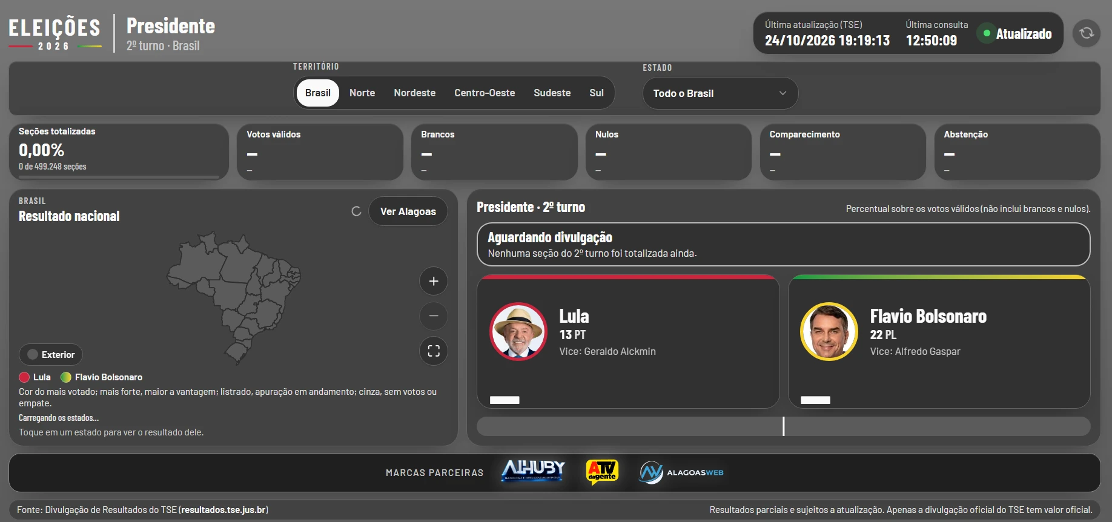Click the Abstenção card

[x=1018, y=152]
